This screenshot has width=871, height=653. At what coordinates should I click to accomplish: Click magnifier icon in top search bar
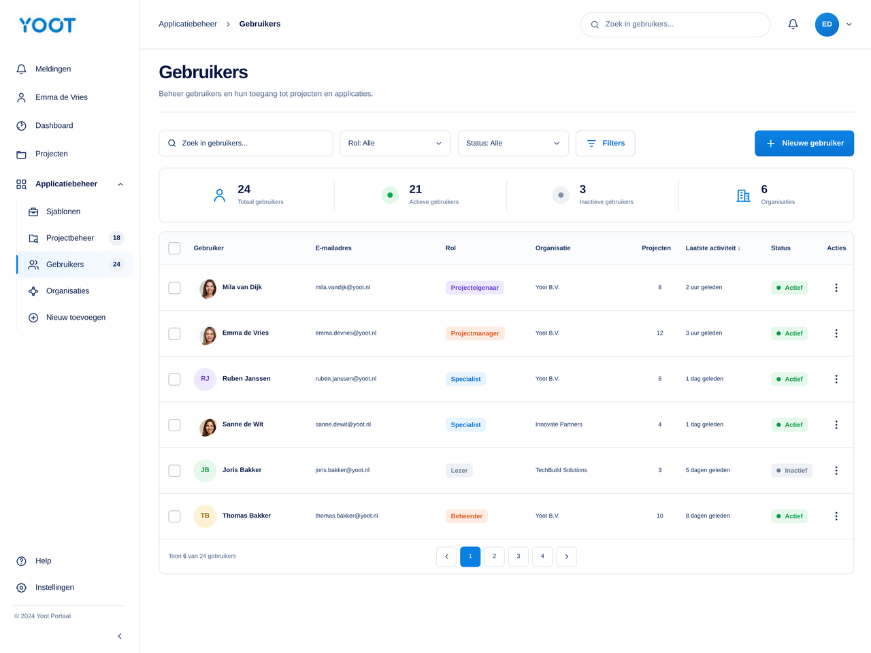tap(595, 24)
